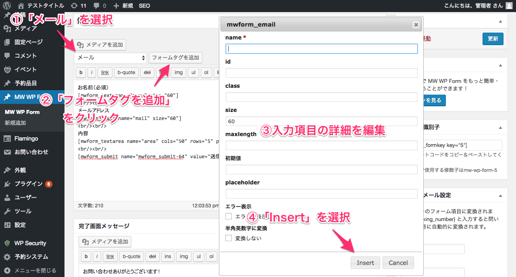Click the b bold quicktag in main editor
Screen dimensions: 516x277
point(81,72)
